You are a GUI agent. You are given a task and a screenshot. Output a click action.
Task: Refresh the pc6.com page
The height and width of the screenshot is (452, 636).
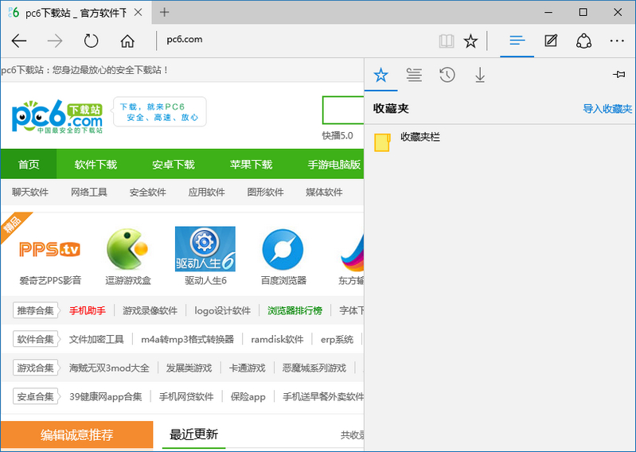coord(91,41)
